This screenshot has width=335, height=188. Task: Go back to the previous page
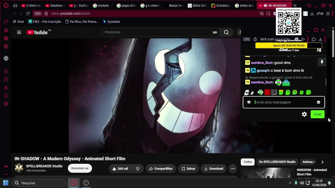(15, 14)
